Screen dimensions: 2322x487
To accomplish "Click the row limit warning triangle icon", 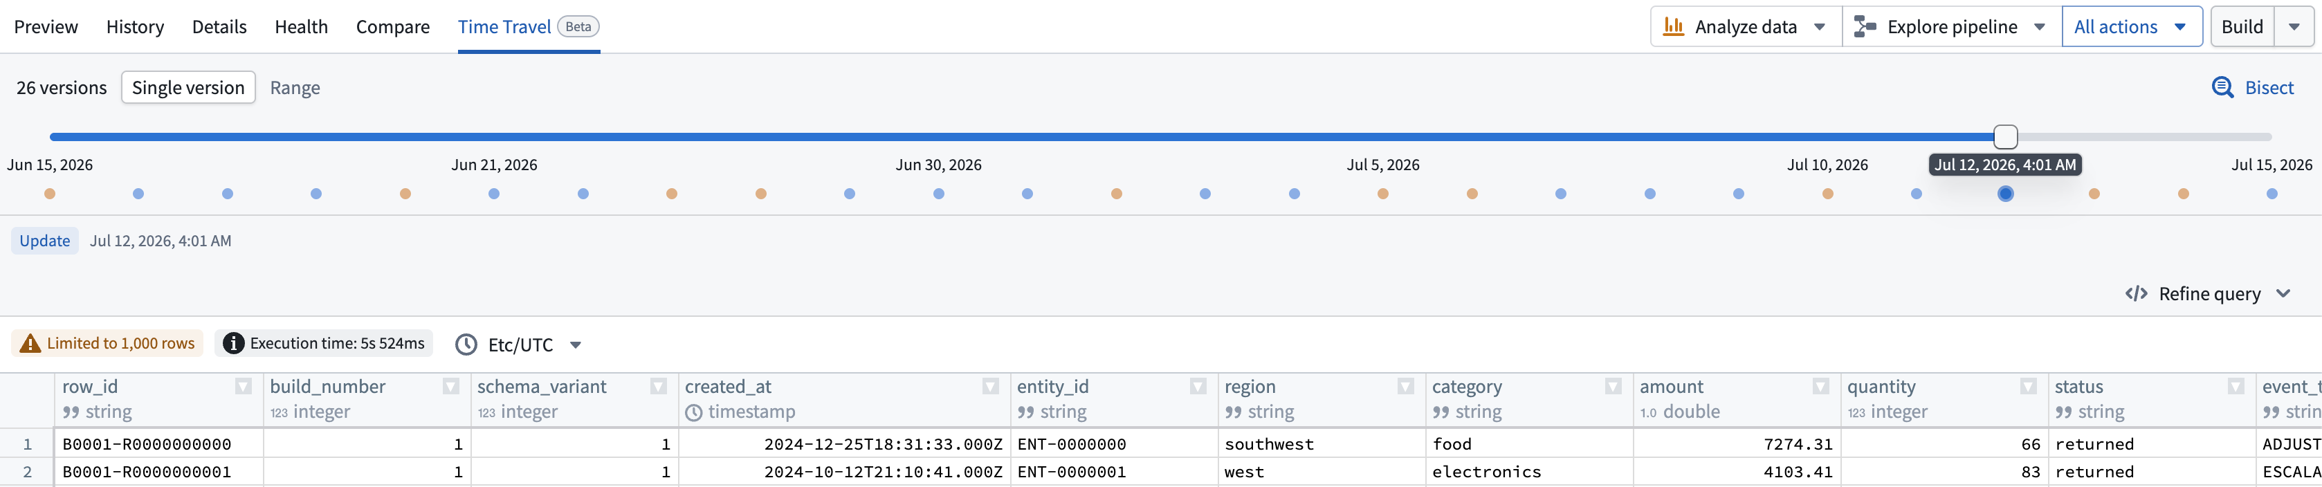I will pyautogui.click(x=30, y=344).
